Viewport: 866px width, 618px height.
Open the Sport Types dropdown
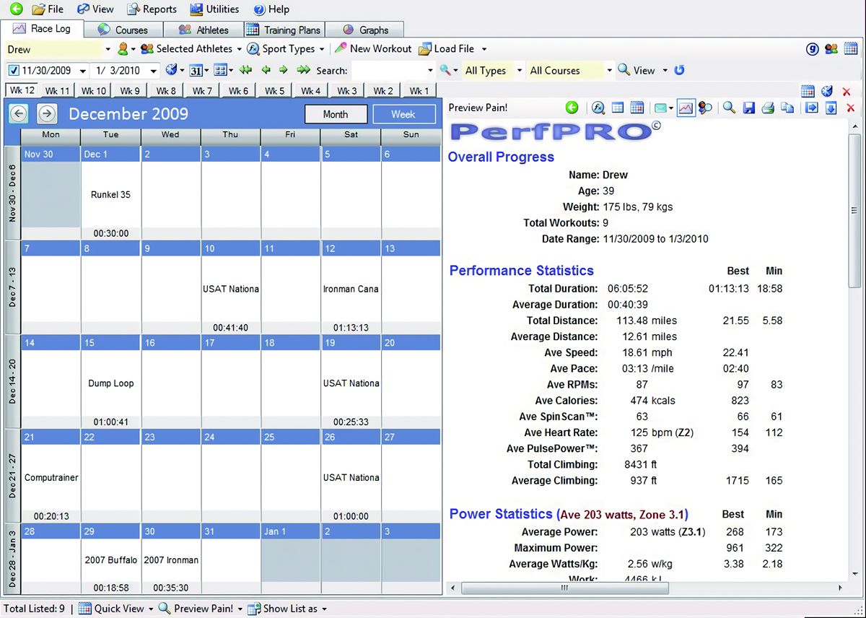285,49
